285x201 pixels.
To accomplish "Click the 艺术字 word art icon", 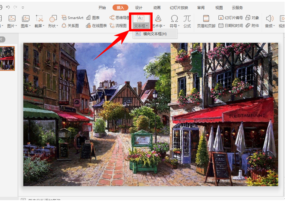I will pyautogui.click(x=158, y=18).
